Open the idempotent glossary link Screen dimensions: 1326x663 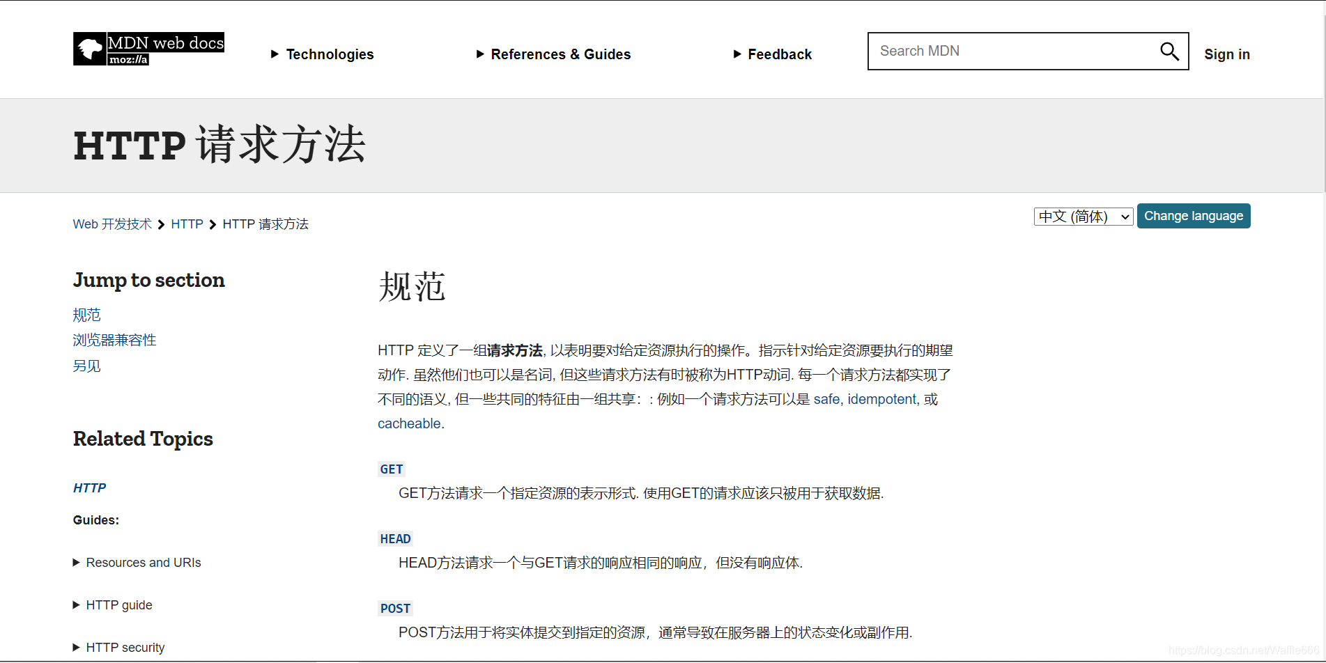point(882,399)
